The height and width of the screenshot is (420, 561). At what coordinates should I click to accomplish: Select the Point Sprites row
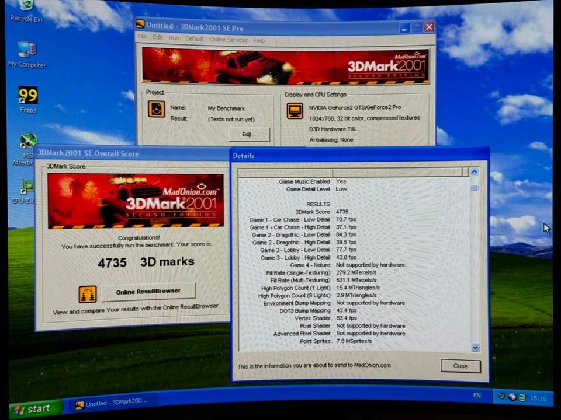coord(354,341)
